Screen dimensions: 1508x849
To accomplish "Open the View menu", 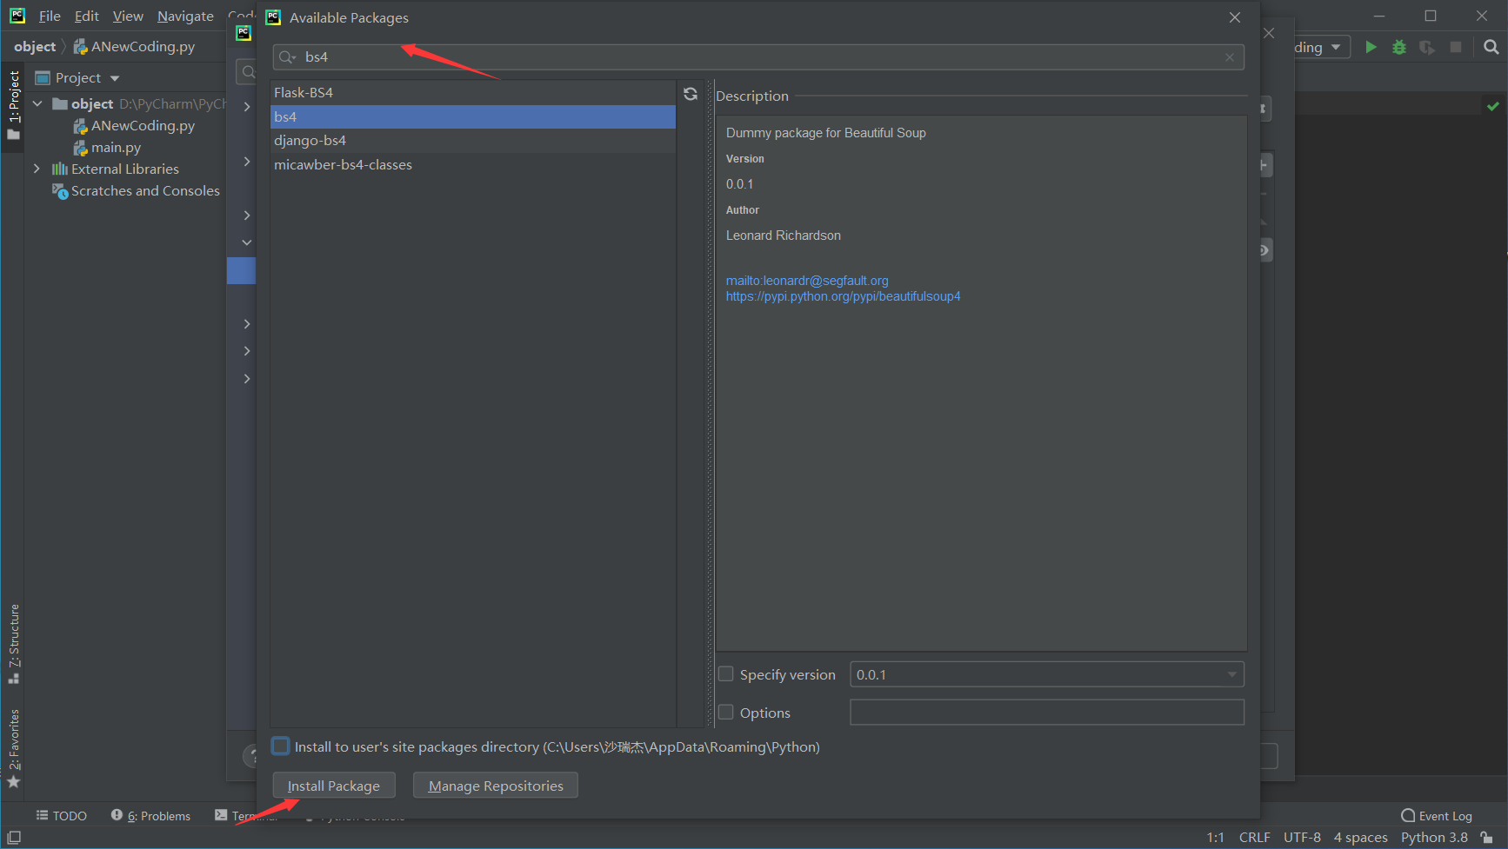I will [128, 16].
